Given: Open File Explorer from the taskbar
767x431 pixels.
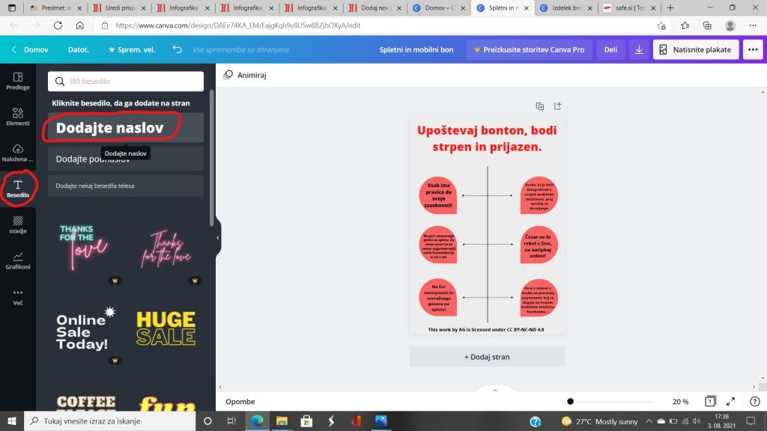Looking at the screenshot, I should (x=282, y=421).
